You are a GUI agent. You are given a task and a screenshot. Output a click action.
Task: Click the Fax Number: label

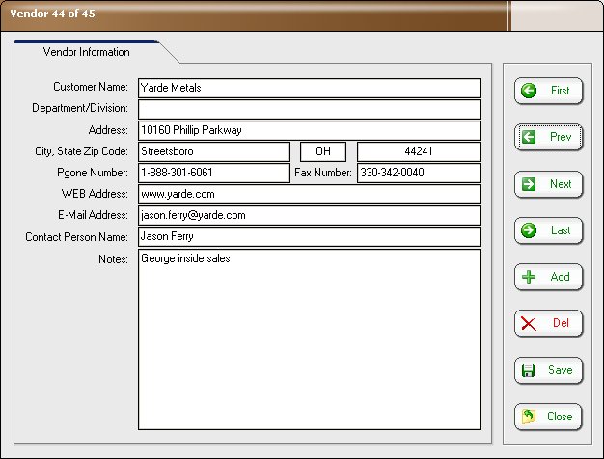(x=323, y=173)
